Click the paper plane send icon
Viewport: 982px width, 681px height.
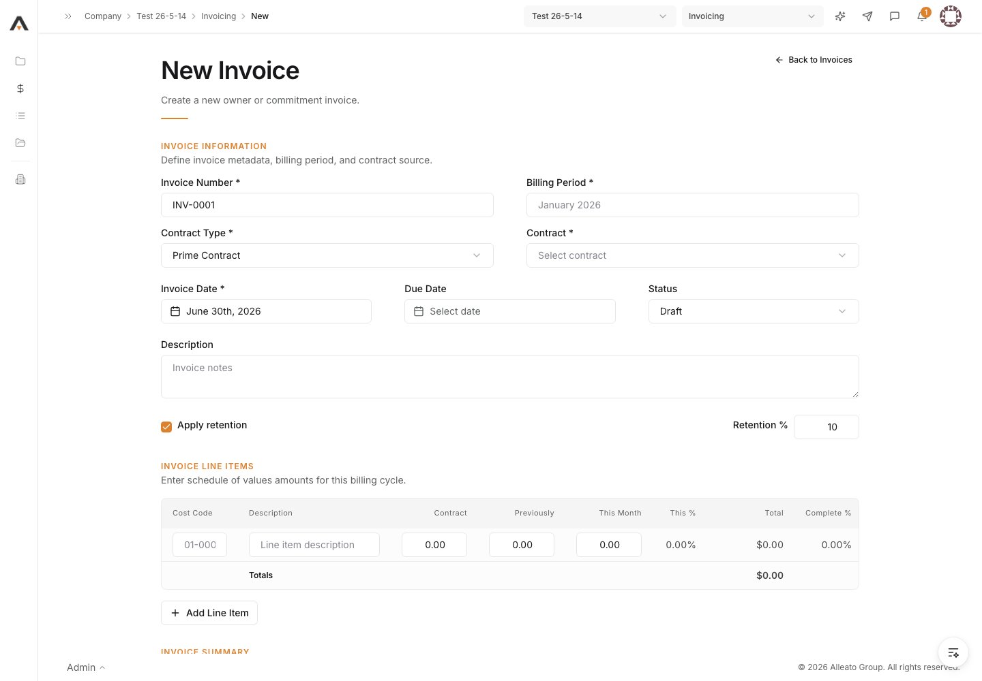(x=867, y=16)
